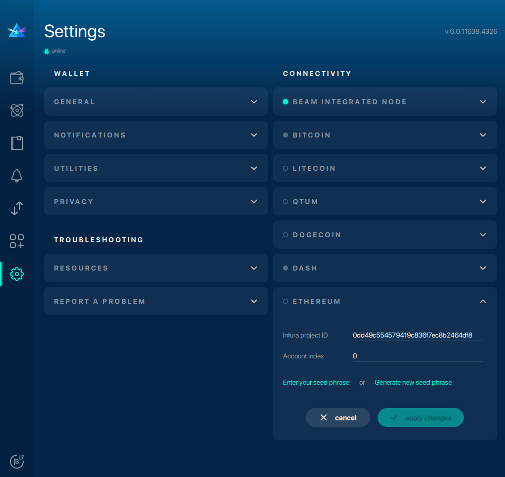The image size is (505, 477).
Task: Click the Account index field
Action: point(417,356)
